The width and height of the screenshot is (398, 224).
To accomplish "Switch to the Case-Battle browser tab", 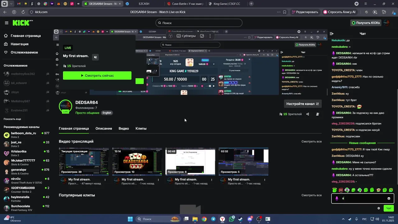I will point(185,4).
